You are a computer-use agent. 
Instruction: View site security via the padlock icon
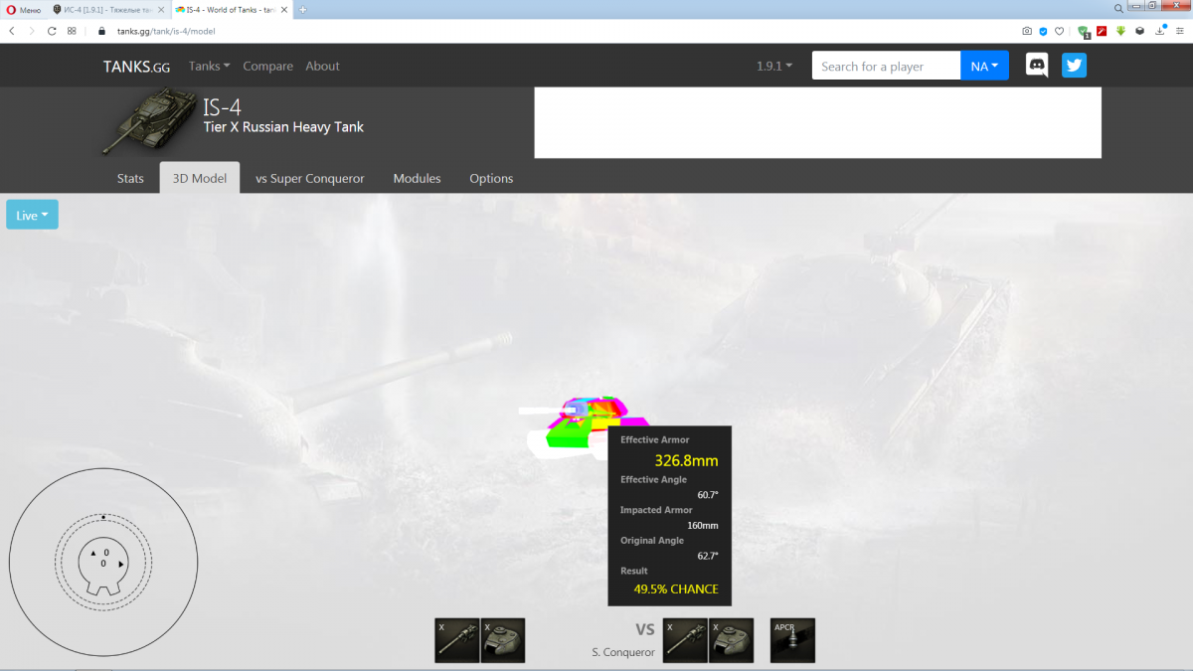pyautogui.click(x=101, y=31)
